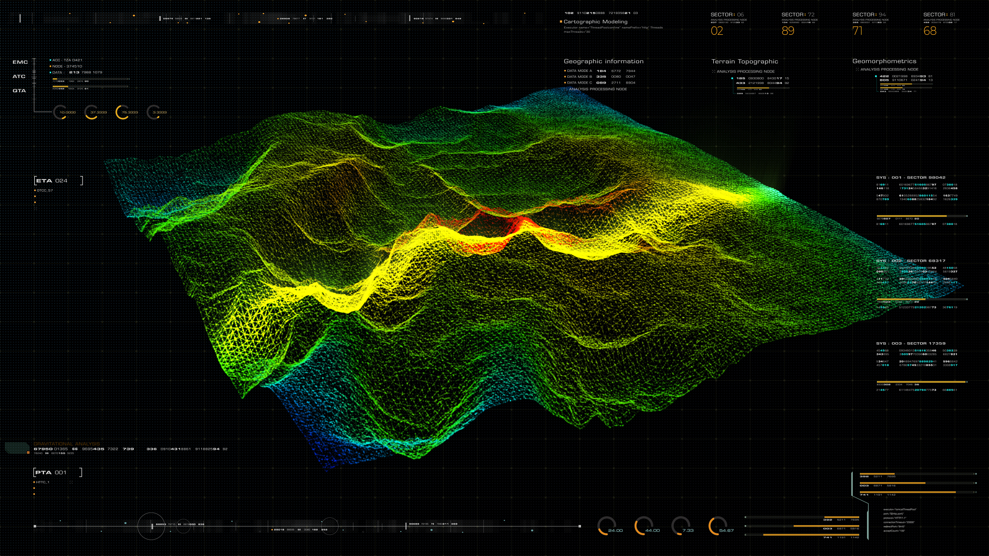Click the 75.3333 circular gauge
The height and width of the screenshot is (556, 989).
pyautogui.click(x=123, y=112)
